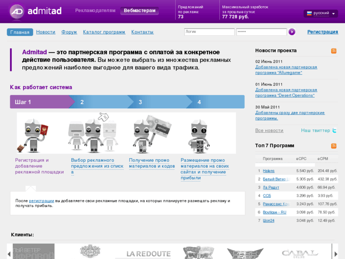Screen dimensions: 345x259
Task: Click the eCPC column header
Action: [x=301, y=159]
